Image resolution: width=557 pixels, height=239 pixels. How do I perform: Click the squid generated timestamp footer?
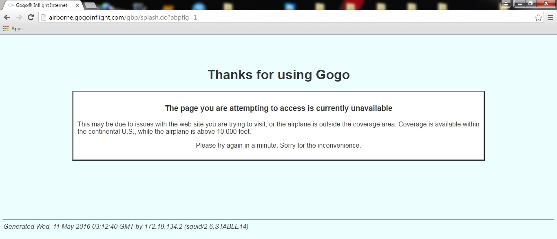click(126, 226)
